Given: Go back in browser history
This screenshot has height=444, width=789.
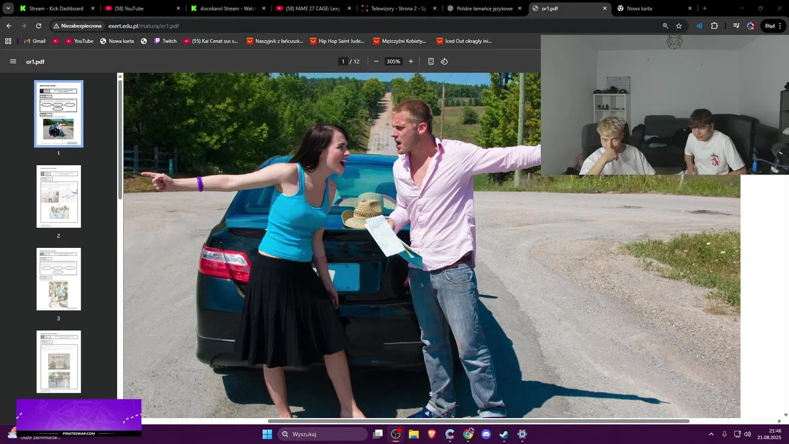Looking at the screenshot, I should click(x=9, y=26).
